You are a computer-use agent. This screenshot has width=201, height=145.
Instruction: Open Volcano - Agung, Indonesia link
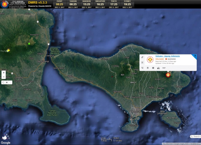pos(168,56)
